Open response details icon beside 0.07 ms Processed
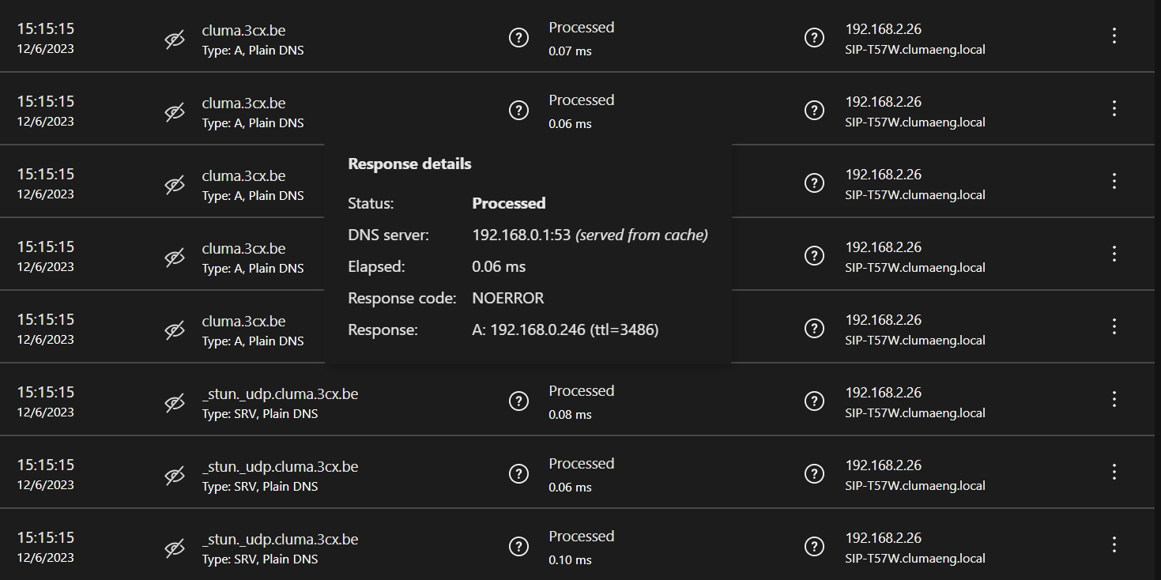1161x580 pixels. pos(518,38)
